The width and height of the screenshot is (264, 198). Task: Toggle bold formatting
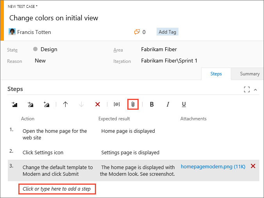pos(152,104)
